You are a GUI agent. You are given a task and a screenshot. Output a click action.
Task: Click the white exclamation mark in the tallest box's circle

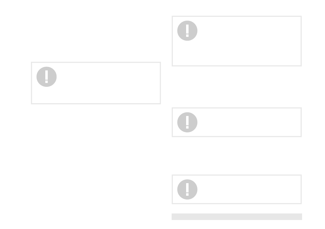point(187,31)
